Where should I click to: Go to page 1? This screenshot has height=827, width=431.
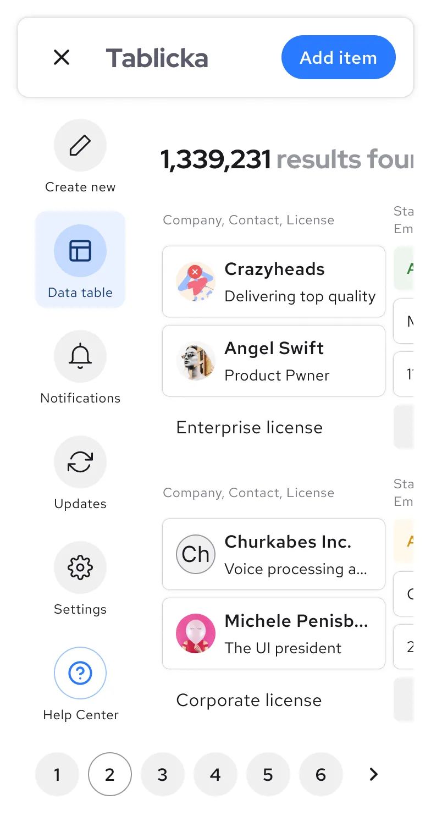click(x=57, y=774)
